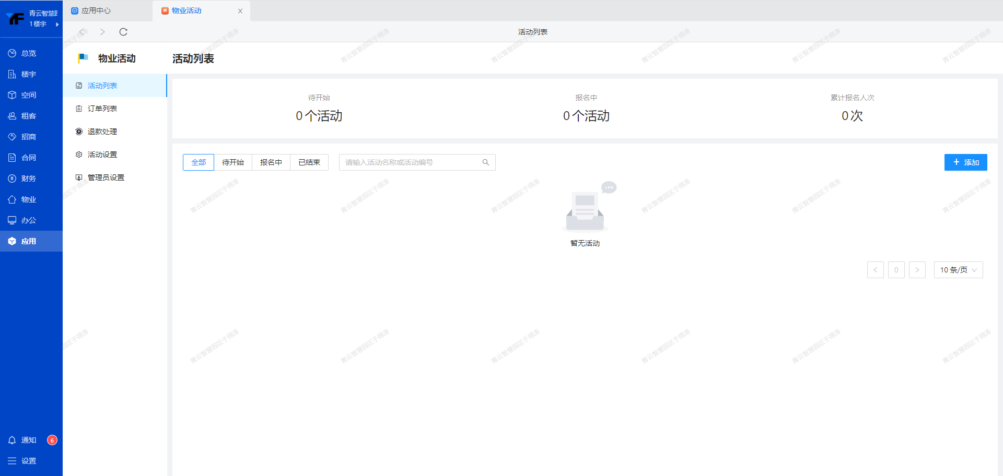Open 设置 settings in bottom sidebar

[23, 461]
